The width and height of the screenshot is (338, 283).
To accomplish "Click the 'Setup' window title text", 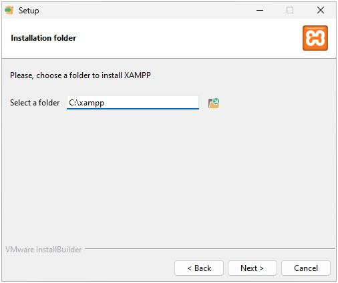I will [x=29, y=11].
